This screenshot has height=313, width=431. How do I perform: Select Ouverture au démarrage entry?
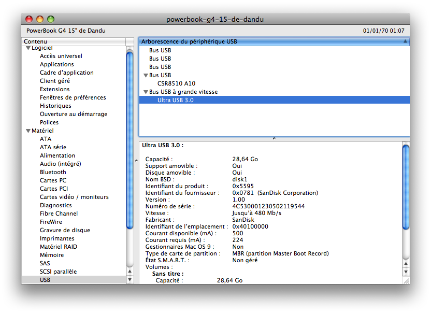[74, 114]
